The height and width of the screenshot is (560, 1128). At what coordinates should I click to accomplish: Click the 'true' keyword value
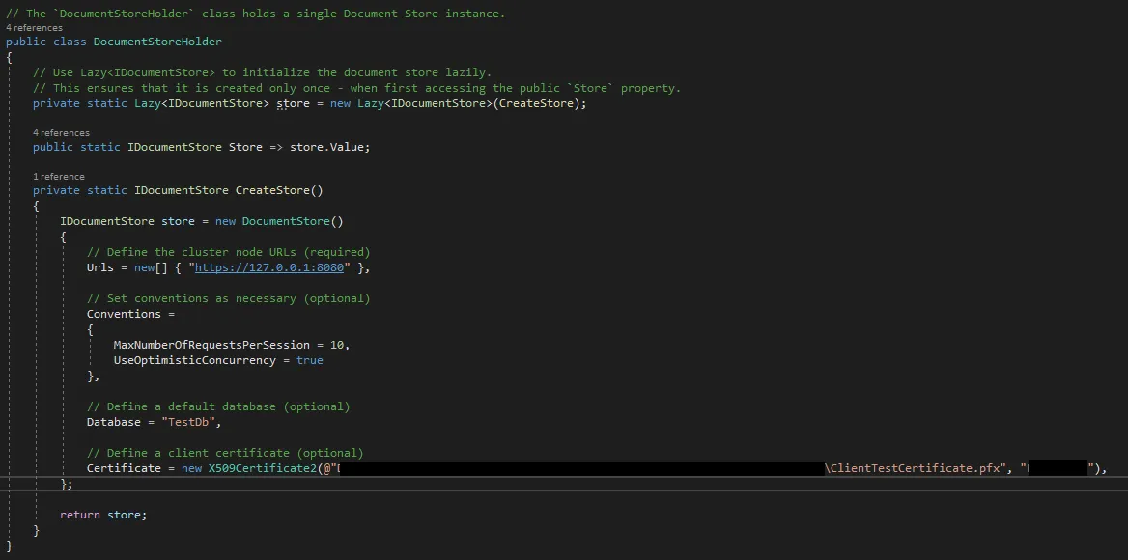click(x=309, y=360)
